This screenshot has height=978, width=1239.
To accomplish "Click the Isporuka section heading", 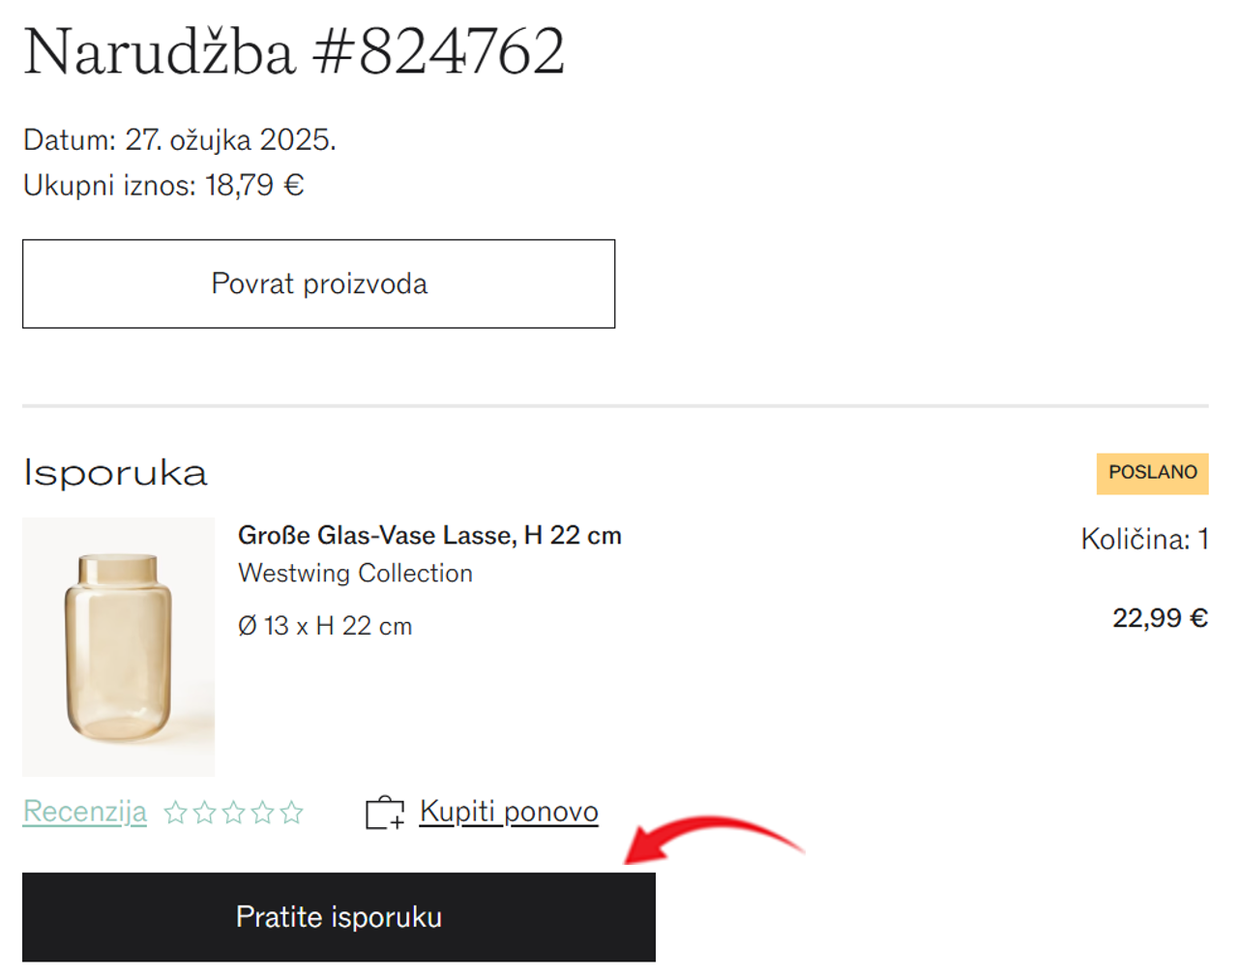I will pyautogui.click(x=115, y=473).
